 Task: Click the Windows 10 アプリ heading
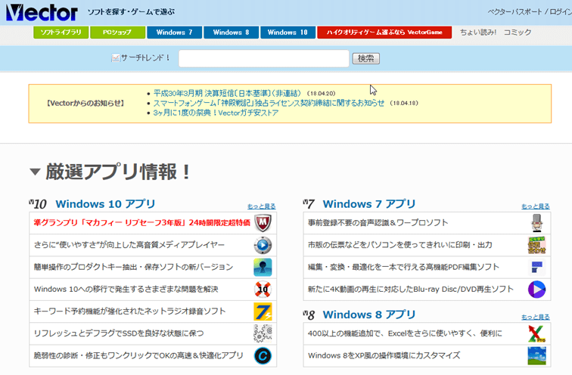tap(105, 203)
